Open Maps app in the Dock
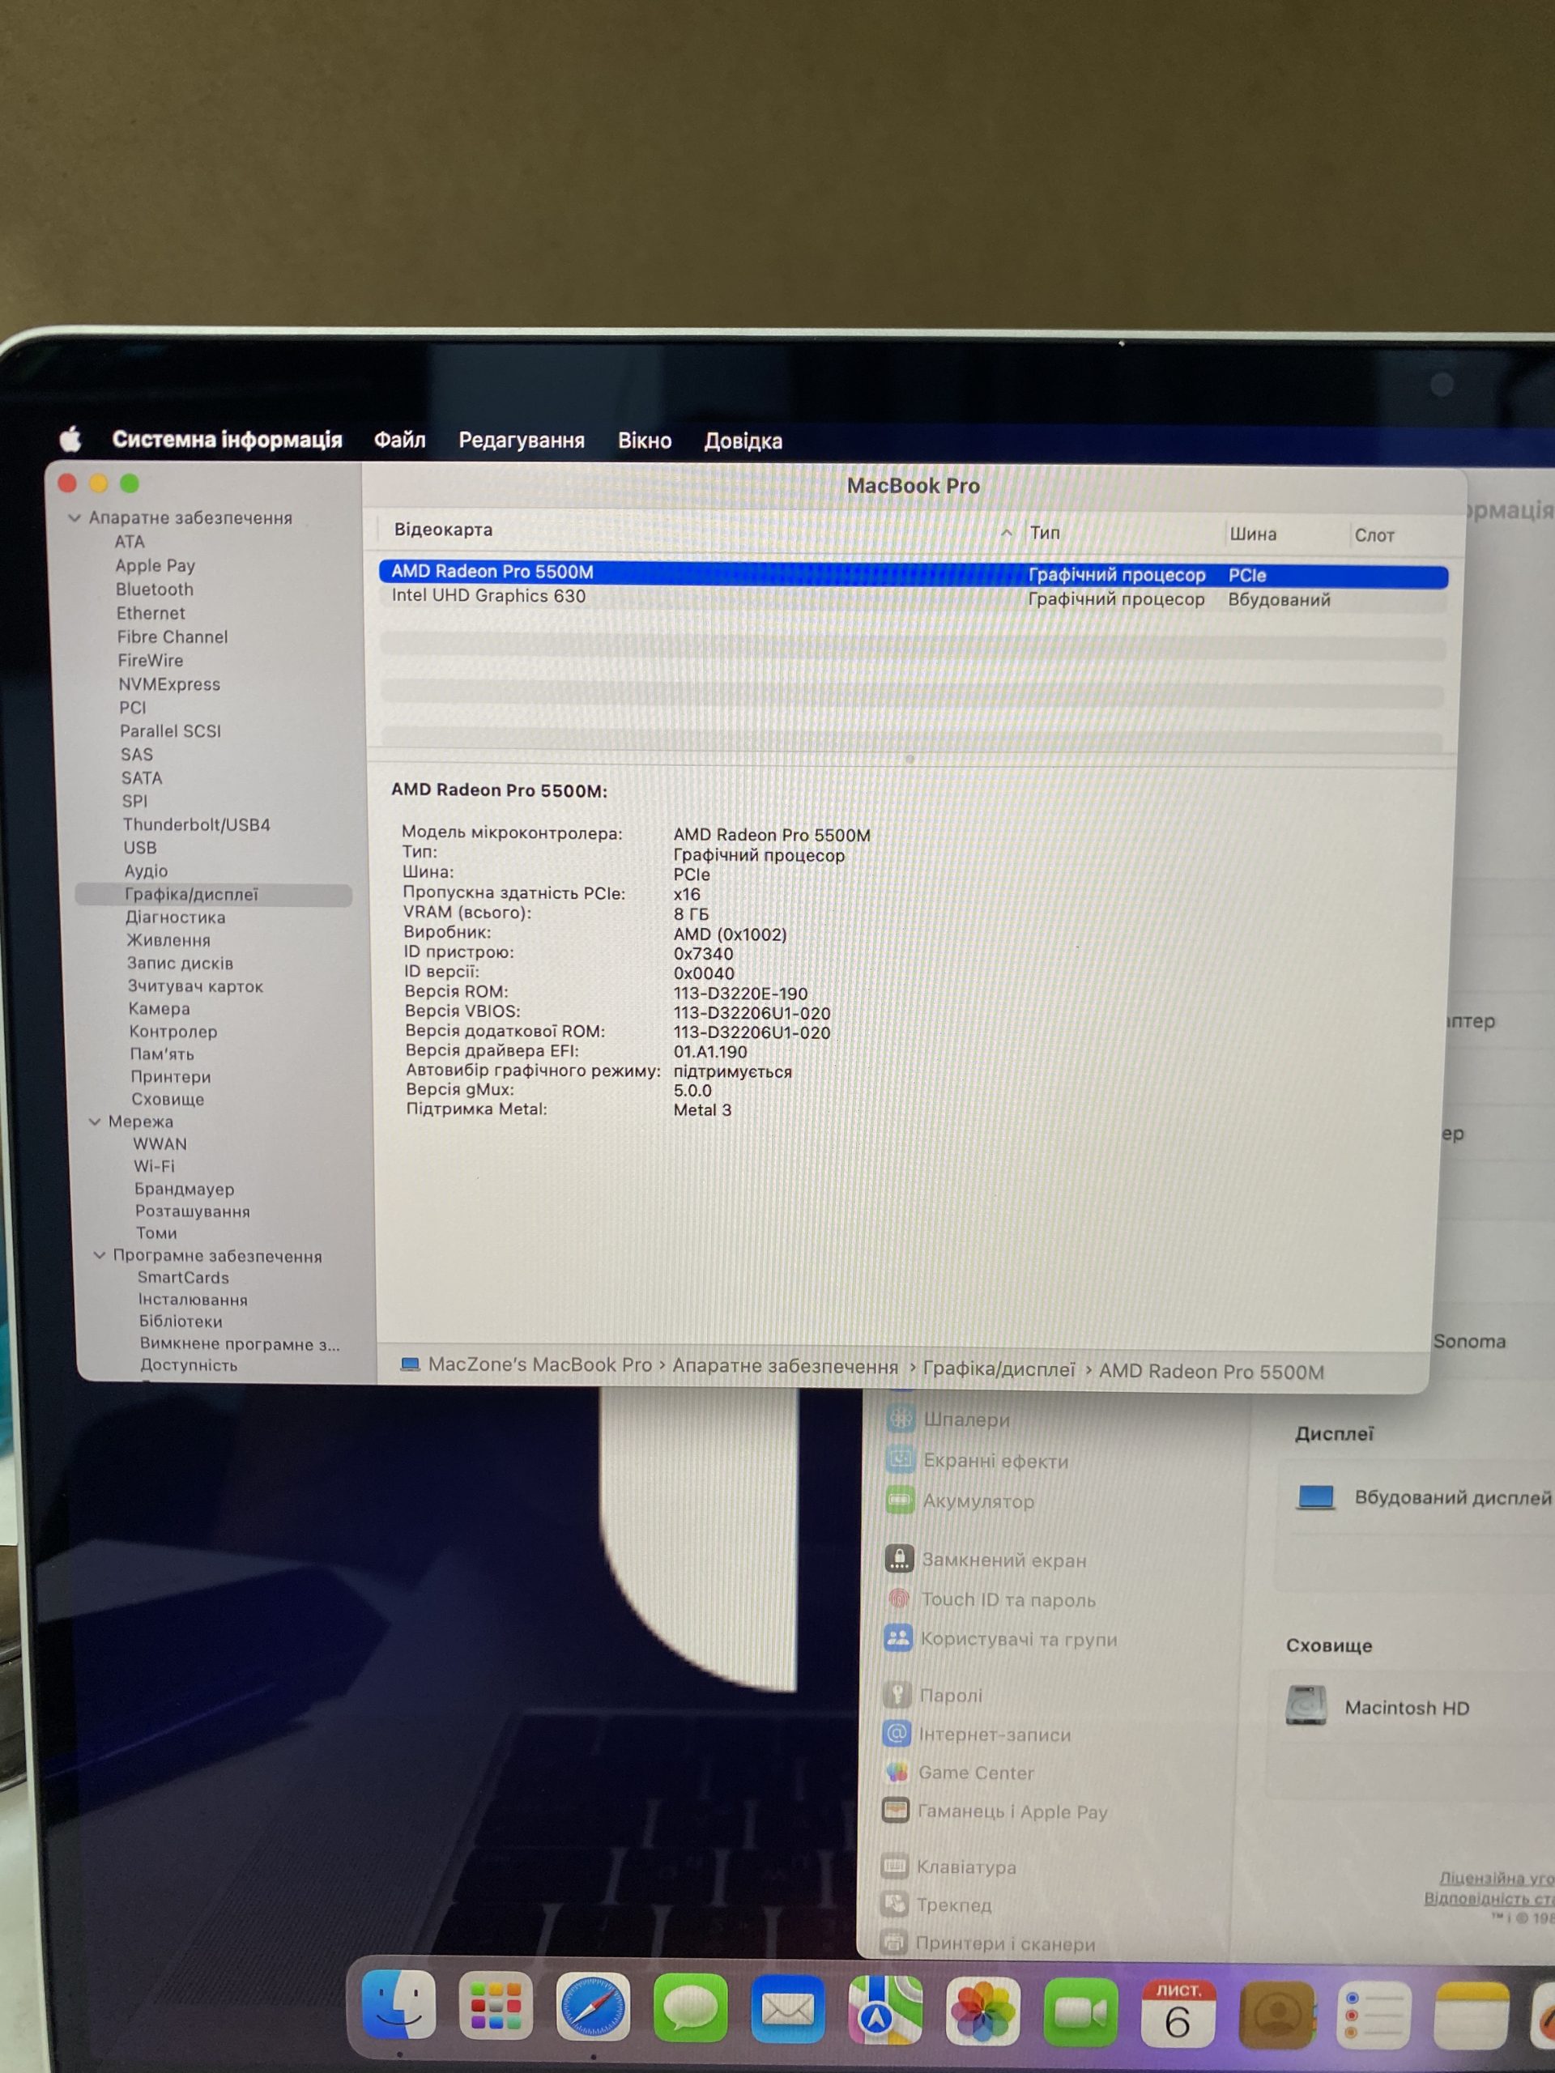Screen dimensions: 1555x2073 886,2009
